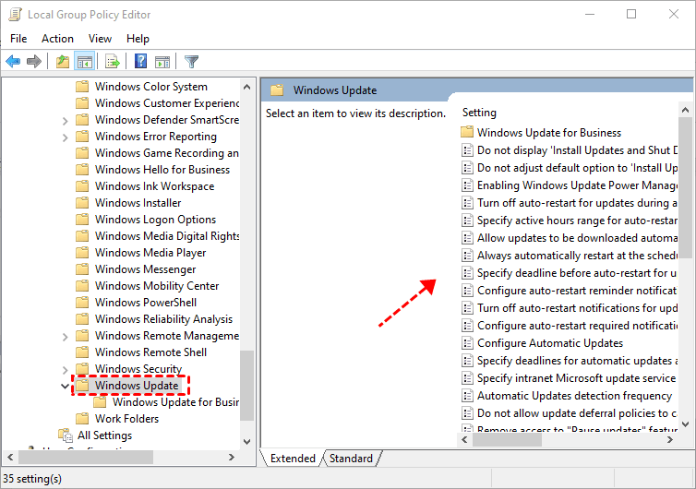This screenshot has height=489, width=696.
Task: Select Do not allow update deferral policies setting
Action: pyautogui.click(x=577, y=413)
